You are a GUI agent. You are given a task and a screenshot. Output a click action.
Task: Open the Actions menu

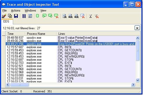(x=16, y=10)
